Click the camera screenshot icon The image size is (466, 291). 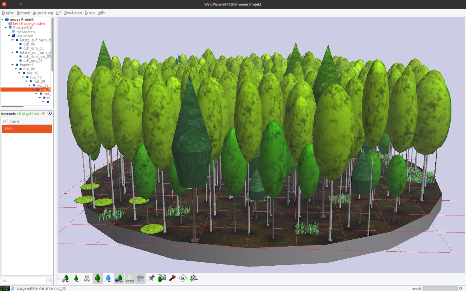pos(162,278)
